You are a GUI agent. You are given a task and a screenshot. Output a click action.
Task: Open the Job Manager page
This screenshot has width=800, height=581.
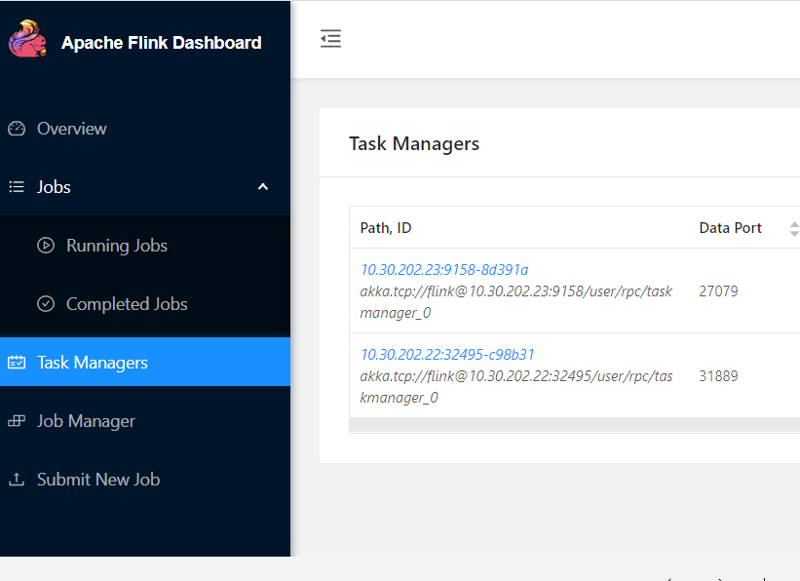tap(145, 421)
